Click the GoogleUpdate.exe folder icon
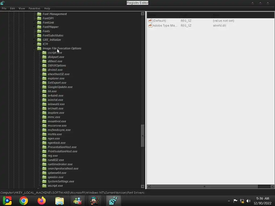The width and height of the screenshot is (275, 206). 44,87
